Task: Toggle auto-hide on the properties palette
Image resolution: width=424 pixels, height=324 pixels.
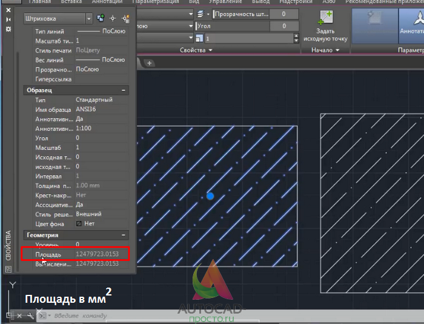Action: 8,19
